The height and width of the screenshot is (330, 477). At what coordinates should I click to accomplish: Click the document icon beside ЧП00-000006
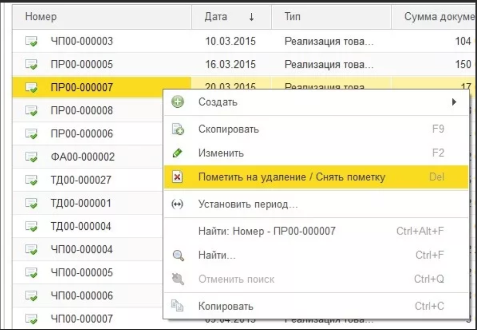pyautogui.click(x=31, y=295)
